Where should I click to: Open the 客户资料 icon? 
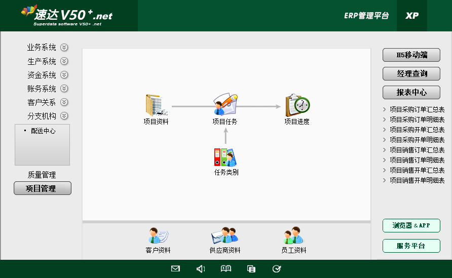158,235
